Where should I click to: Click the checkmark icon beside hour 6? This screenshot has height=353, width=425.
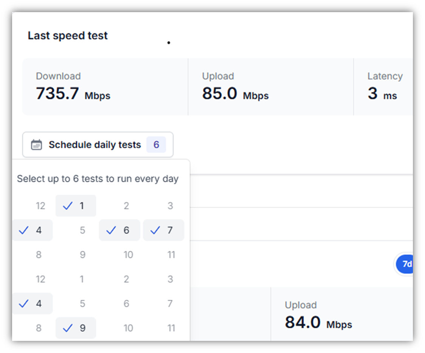pyautogui.click(x=111, y=230)
